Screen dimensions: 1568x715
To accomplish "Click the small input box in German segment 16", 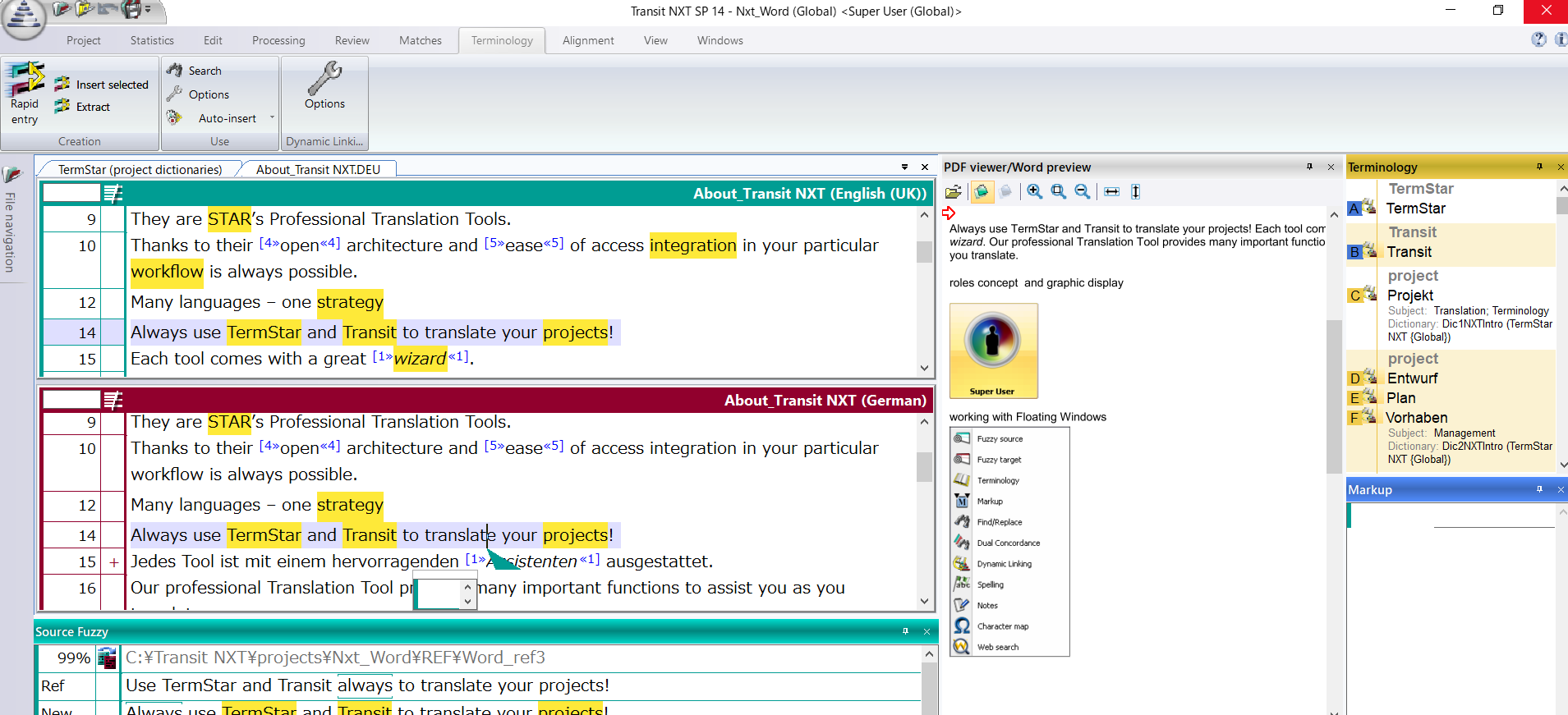I will [439, 594].
